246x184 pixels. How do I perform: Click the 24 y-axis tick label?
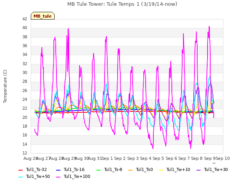click(x=25, y=100)
